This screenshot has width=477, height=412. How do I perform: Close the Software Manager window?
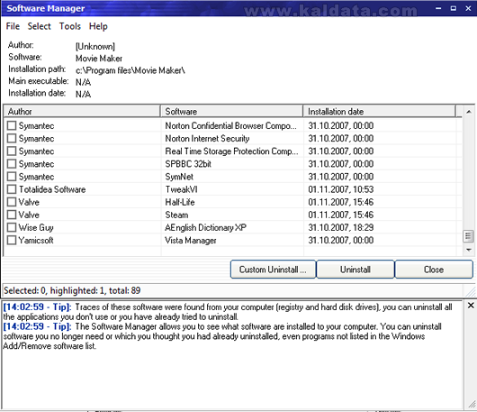[x=468, y=8]
